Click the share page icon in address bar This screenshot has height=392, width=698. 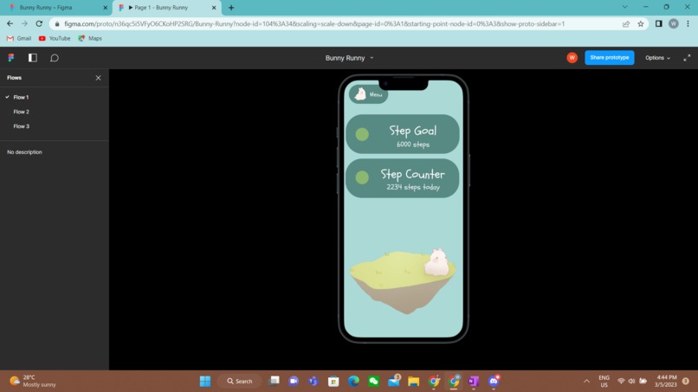(626, 24)
